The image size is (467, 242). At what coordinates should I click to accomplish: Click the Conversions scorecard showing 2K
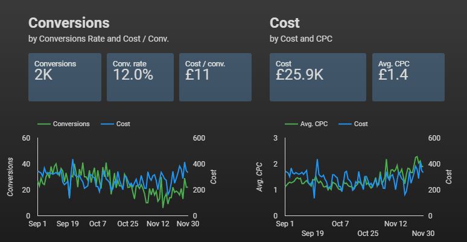64,77
